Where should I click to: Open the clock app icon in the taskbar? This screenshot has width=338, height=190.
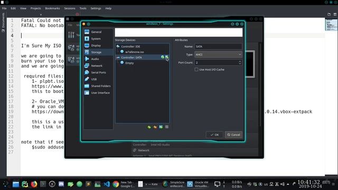pos(52,184)
